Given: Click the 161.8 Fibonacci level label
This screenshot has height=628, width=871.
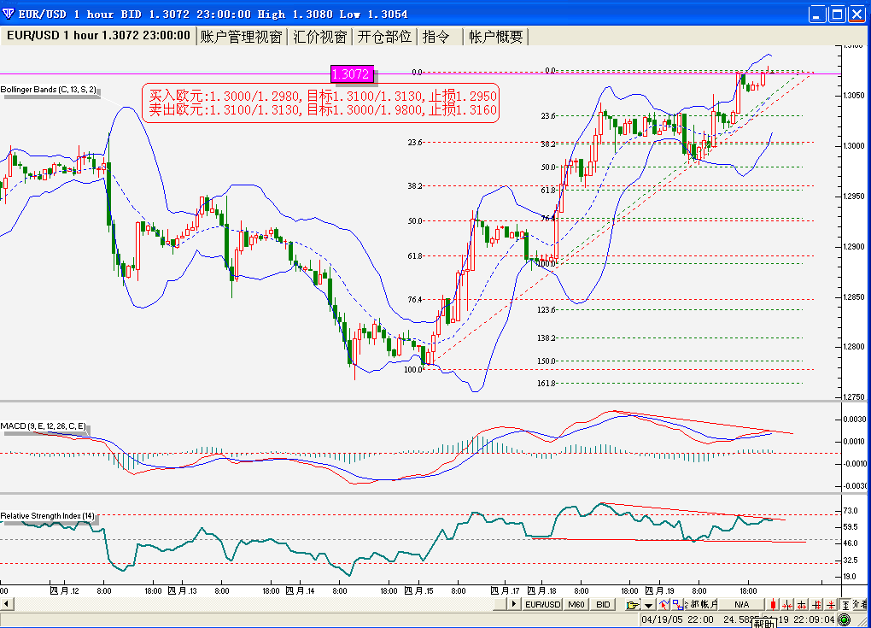Looking at the screenshot, I should point(547,383).
